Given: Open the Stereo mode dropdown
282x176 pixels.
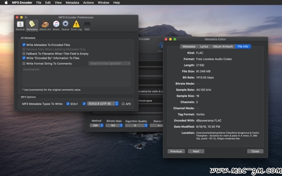Looking at the screenshot, I should [156, 125].
